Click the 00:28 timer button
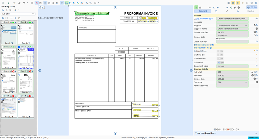Image resolution: width=259 pixels, height=139 pixels. pyautogui.click(x=252, y=7)
